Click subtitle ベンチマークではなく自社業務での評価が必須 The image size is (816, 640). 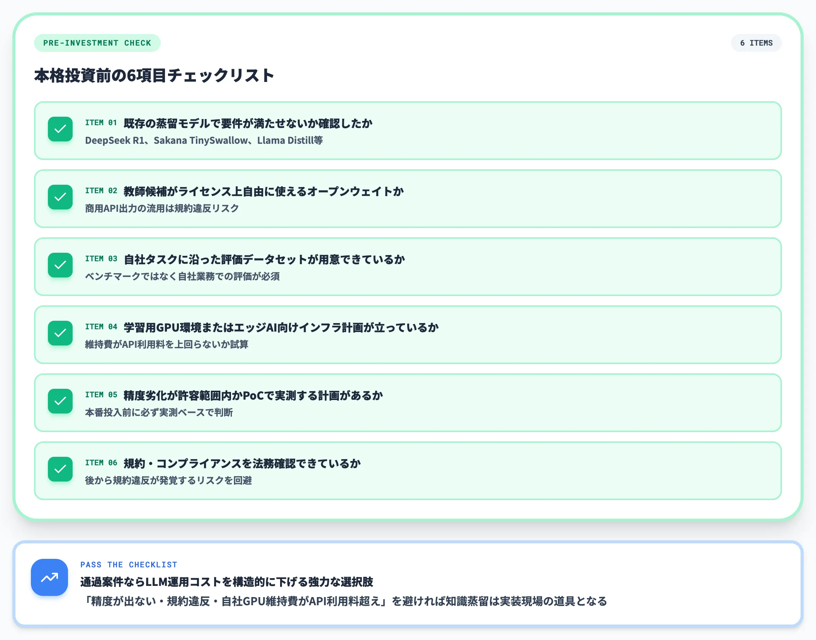coord(182,276)
